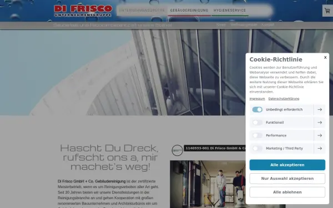
Task: Open the Stellenangebote link in subnavigation
Action: 244,25
